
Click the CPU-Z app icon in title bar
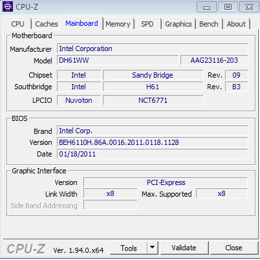point(8,6)
